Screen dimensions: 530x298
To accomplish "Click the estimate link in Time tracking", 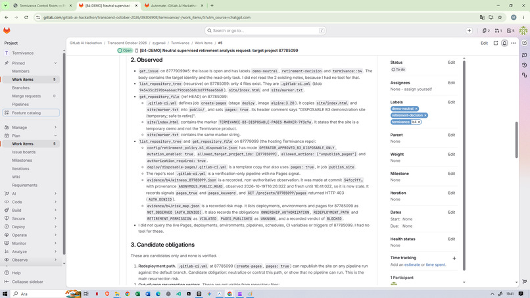I will pyautogui.click(x=412, y=265).
